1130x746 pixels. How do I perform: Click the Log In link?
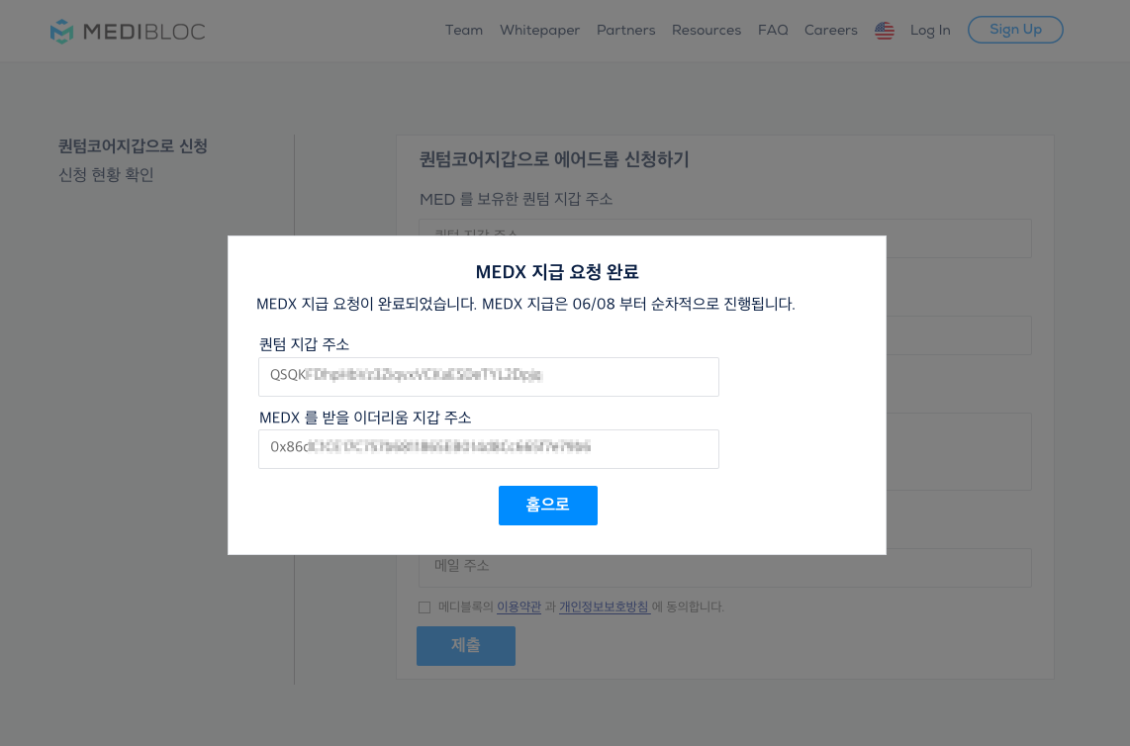pyautogui.click(x=930, y=31)
